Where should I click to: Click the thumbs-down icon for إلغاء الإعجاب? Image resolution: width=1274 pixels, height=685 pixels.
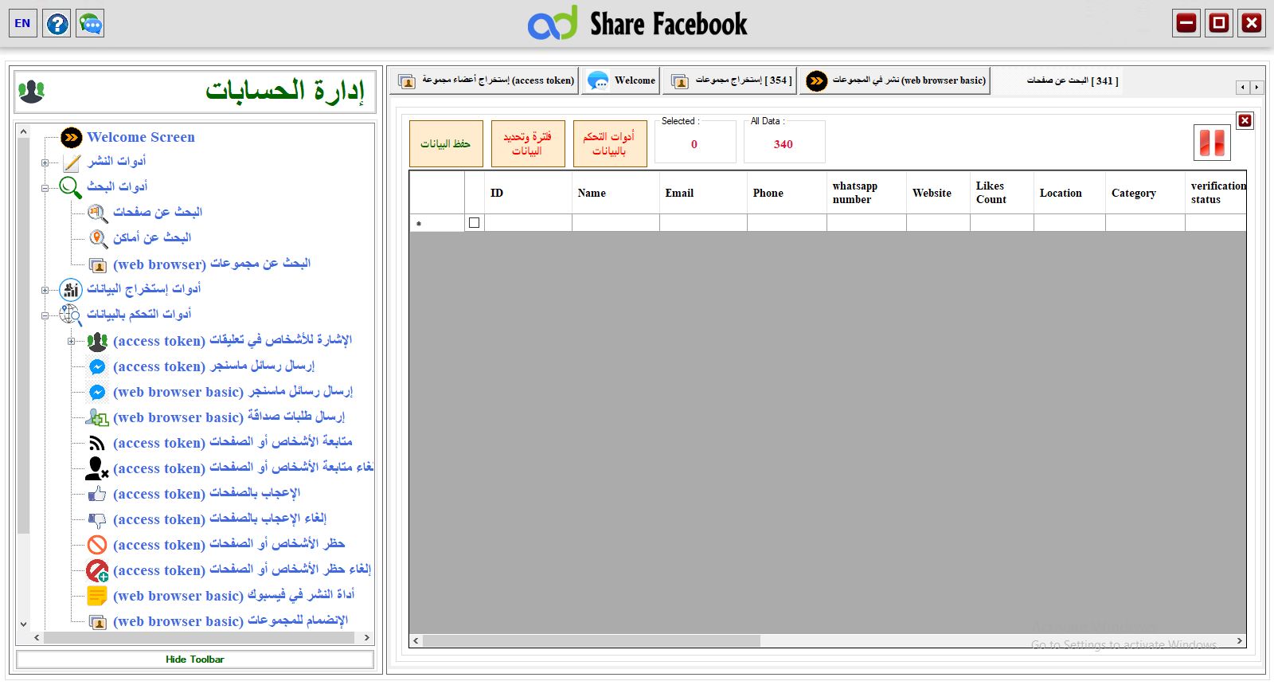[97, 520]
